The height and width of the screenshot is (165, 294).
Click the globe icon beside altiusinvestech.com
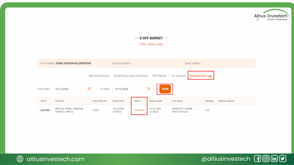(20, 159)
